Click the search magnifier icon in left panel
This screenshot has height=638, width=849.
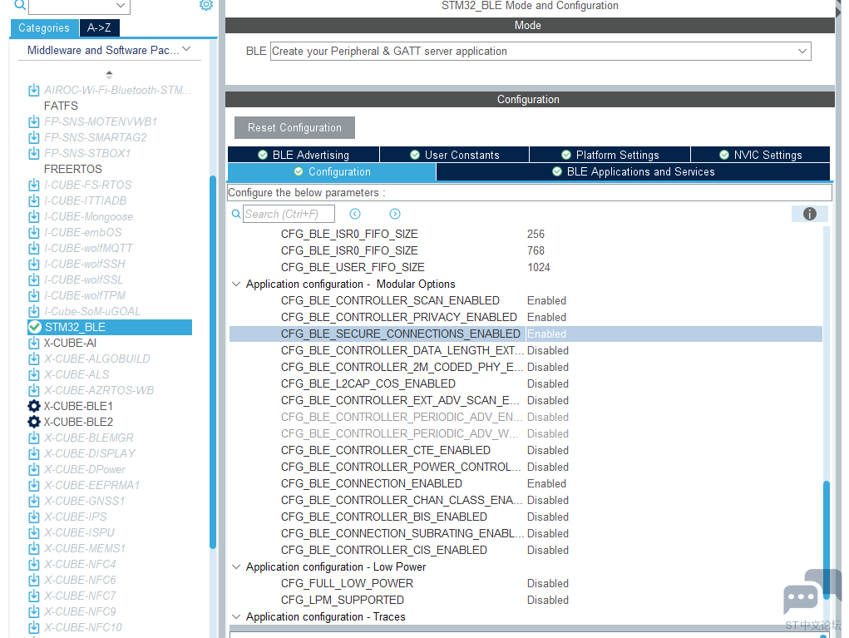coord(19,5)
